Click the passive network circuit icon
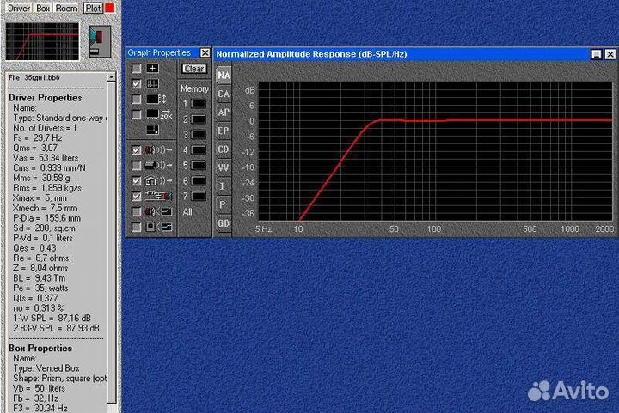 pos(158,197)
